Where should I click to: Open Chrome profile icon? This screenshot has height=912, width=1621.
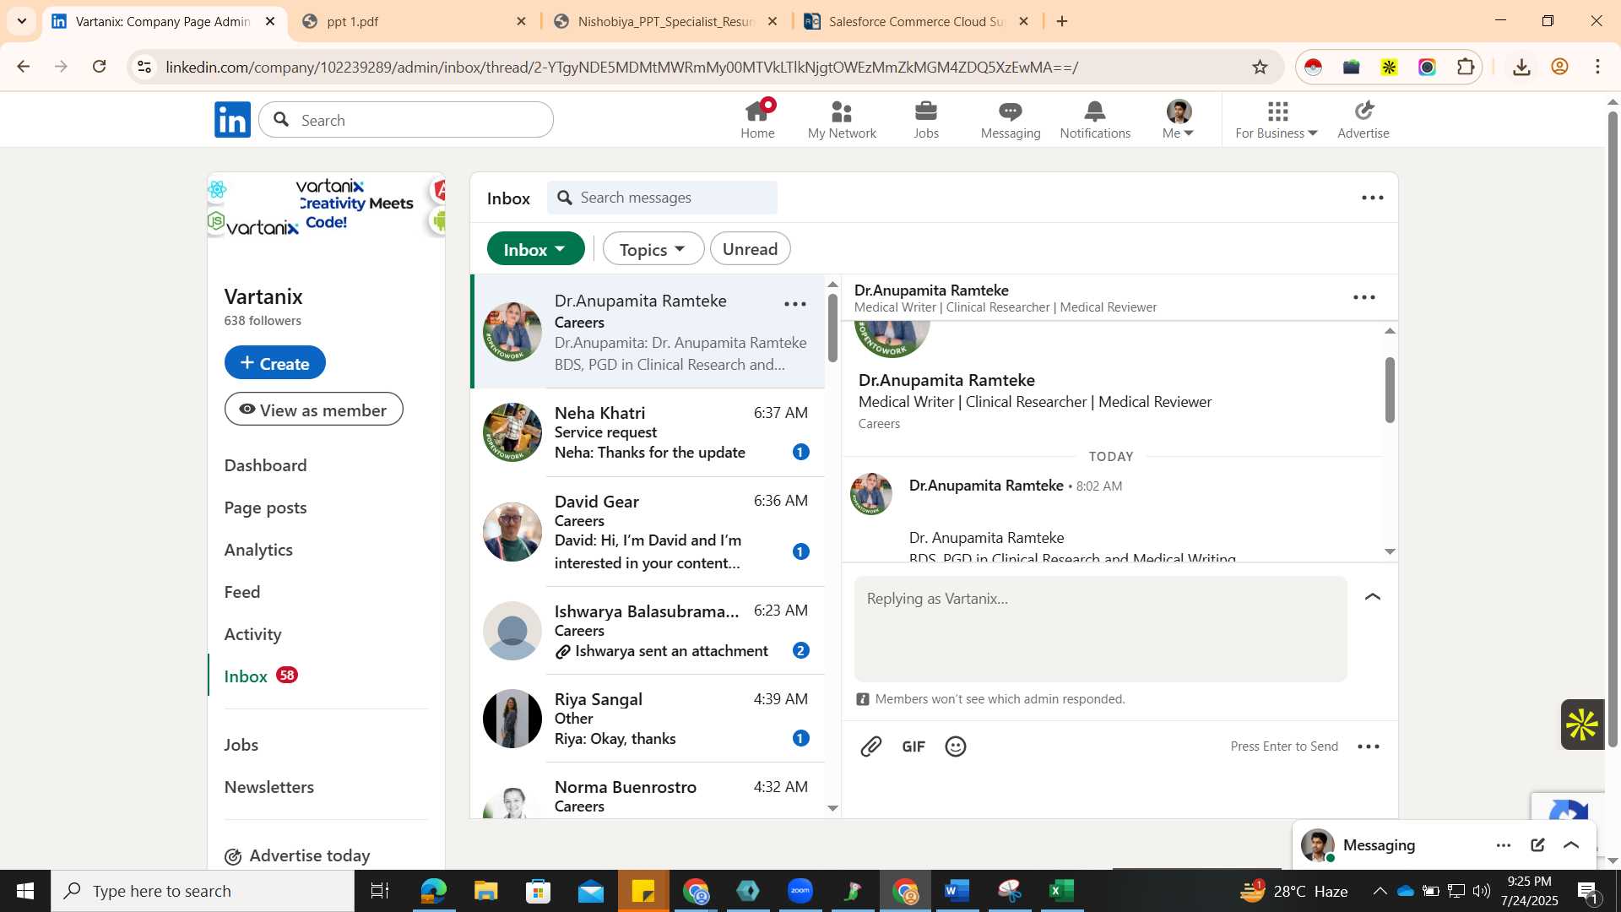(1559, 68)
